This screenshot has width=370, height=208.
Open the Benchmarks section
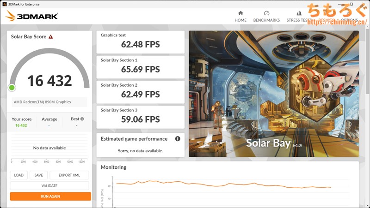pyautogui.click(x=266, y=16)
